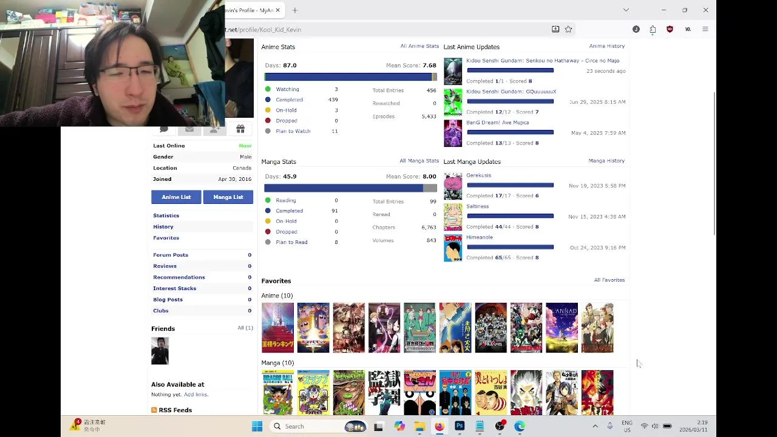Click the comment bubble icon under profile picture

coord(164,129)
